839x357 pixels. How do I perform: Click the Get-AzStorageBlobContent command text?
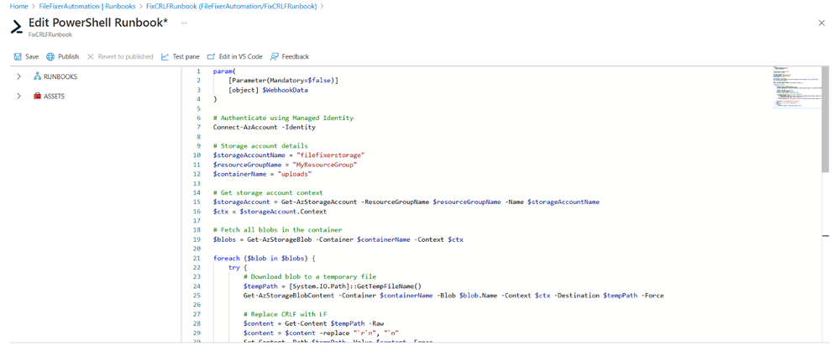tap(289, 296)
